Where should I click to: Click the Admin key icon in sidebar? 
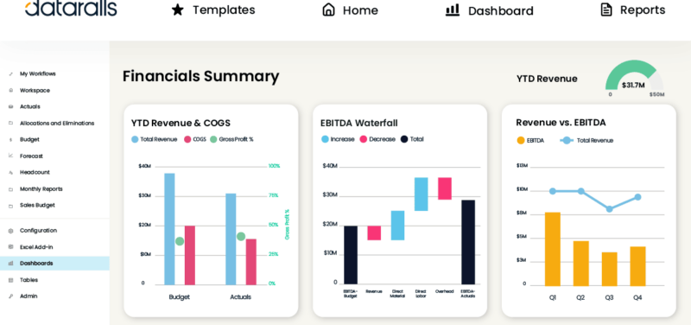coord(10,296)
